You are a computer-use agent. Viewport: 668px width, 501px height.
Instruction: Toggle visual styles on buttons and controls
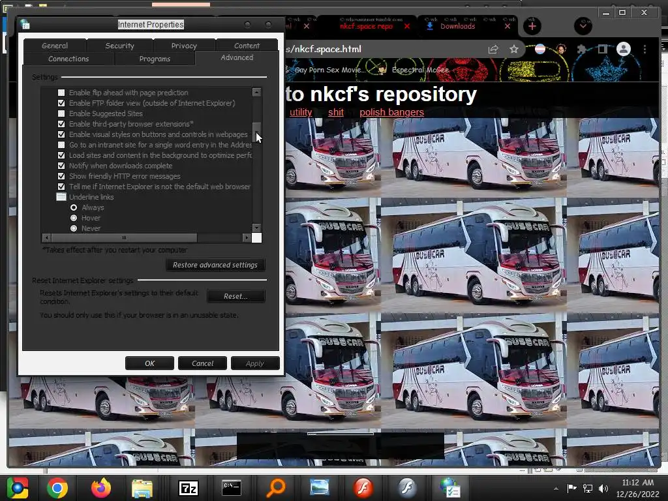point(61,134)
